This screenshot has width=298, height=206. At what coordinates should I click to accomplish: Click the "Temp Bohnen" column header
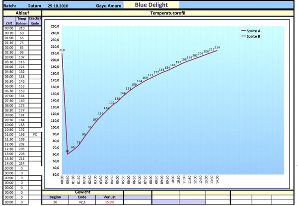(x=22, y=21)
